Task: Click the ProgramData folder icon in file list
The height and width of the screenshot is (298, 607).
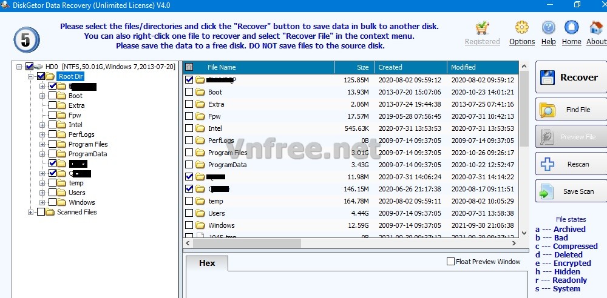Action: (x=200, y=165)
